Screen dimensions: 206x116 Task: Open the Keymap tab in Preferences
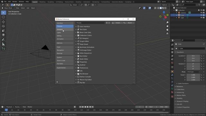[65, 53]
